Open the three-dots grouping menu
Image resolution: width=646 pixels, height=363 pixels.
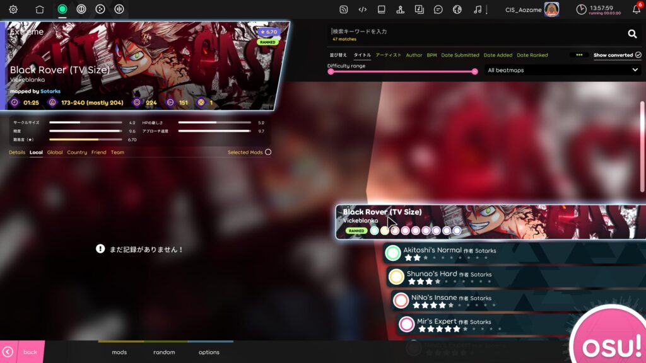[579, 55]
